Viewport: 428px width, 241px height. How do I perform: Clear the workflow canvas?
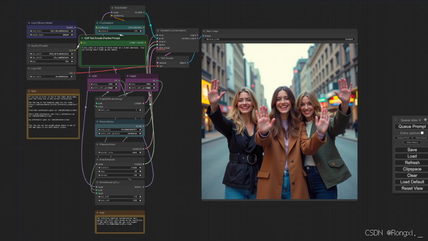click(x=412, y=175)
